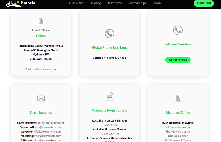The width and height of the screenshot is (221, 142).
Task: Click the Email Inquiries envelope icon
Action: click(41, 98)
